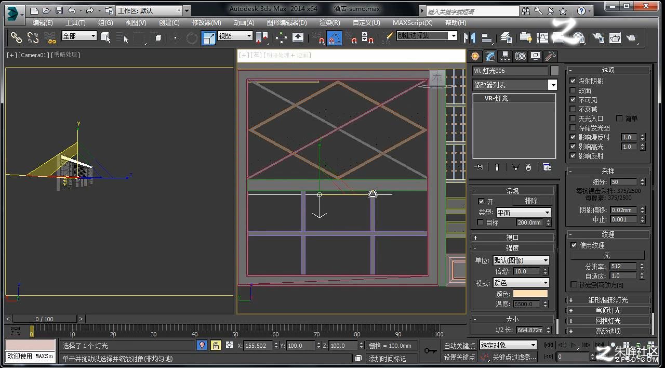Image resolution: width=665 pixels, height=368 pixels.
Task: Open the 帮助(H) menu
Action: tap(456, 23)
